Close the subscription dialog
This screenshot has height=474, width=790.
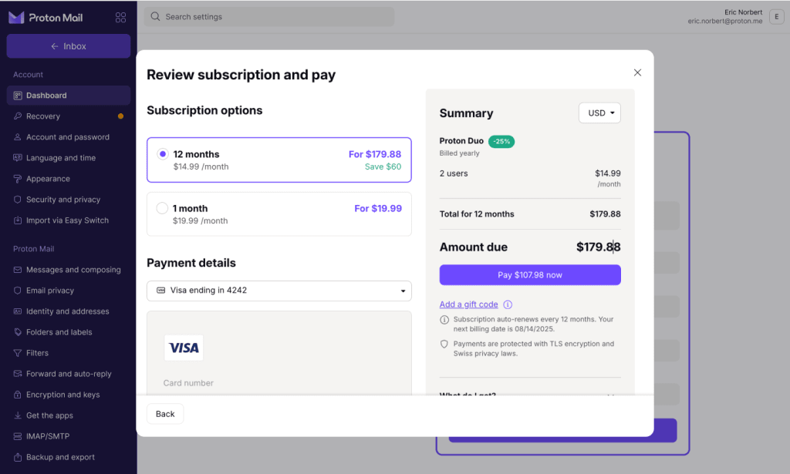point(637,72)
